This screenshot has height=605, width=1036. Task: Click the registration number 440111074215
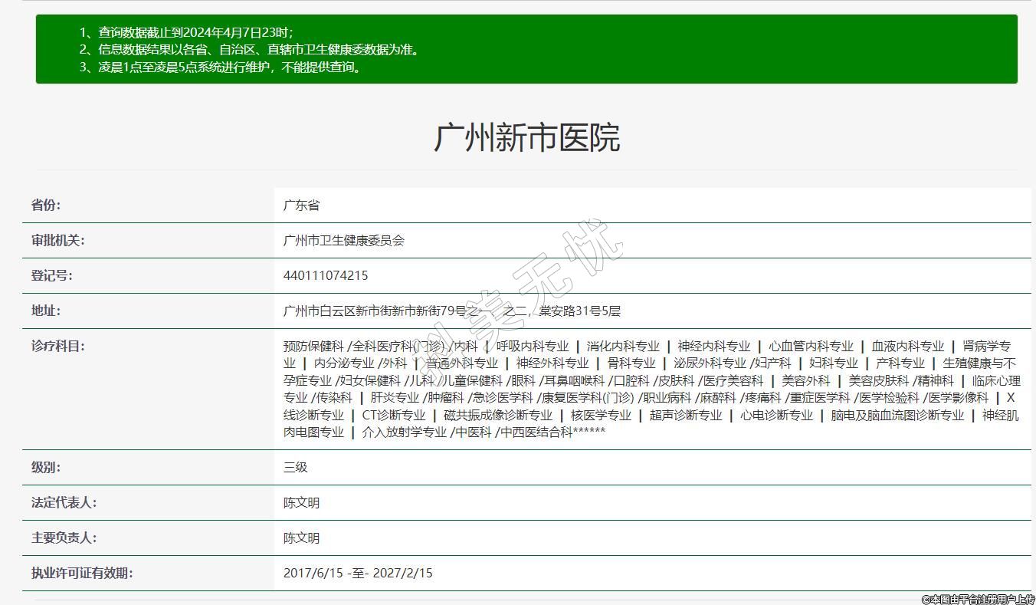(325, 276)
